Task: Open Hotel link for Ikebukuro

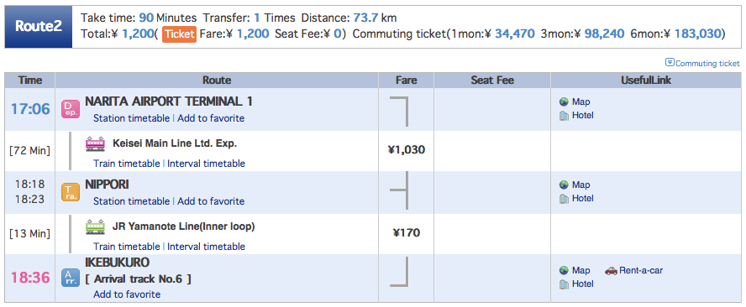Action: tap(583, 284)
